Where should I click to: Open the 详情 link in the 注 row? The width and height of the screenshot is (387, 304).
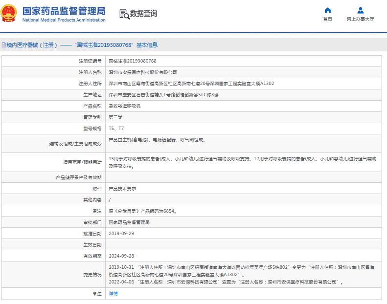[x=113, y=294]
